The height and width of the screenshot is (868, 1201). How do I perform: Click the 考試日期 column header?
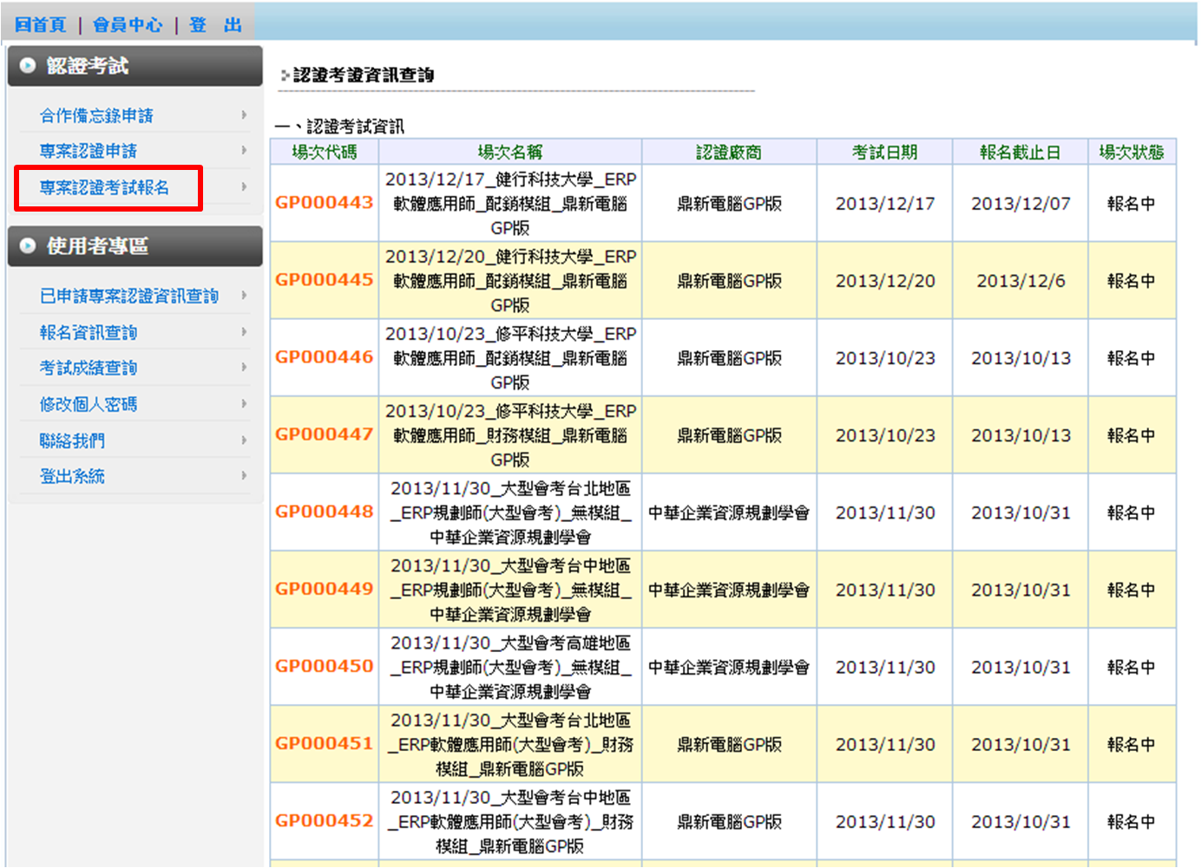(884, 153)
